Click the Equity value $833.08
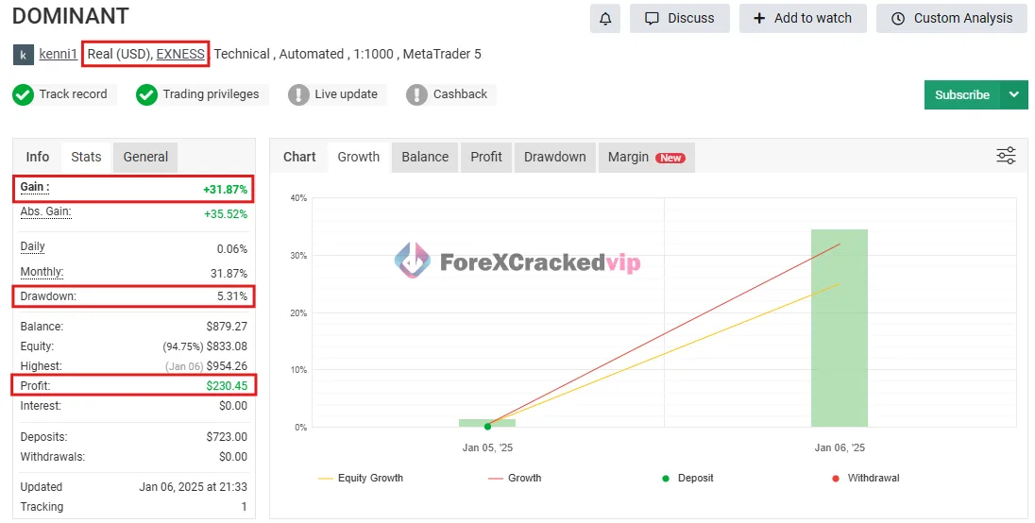Viewport: 1035px width, 523px height. pyautogui.click(x=227, y=346)
